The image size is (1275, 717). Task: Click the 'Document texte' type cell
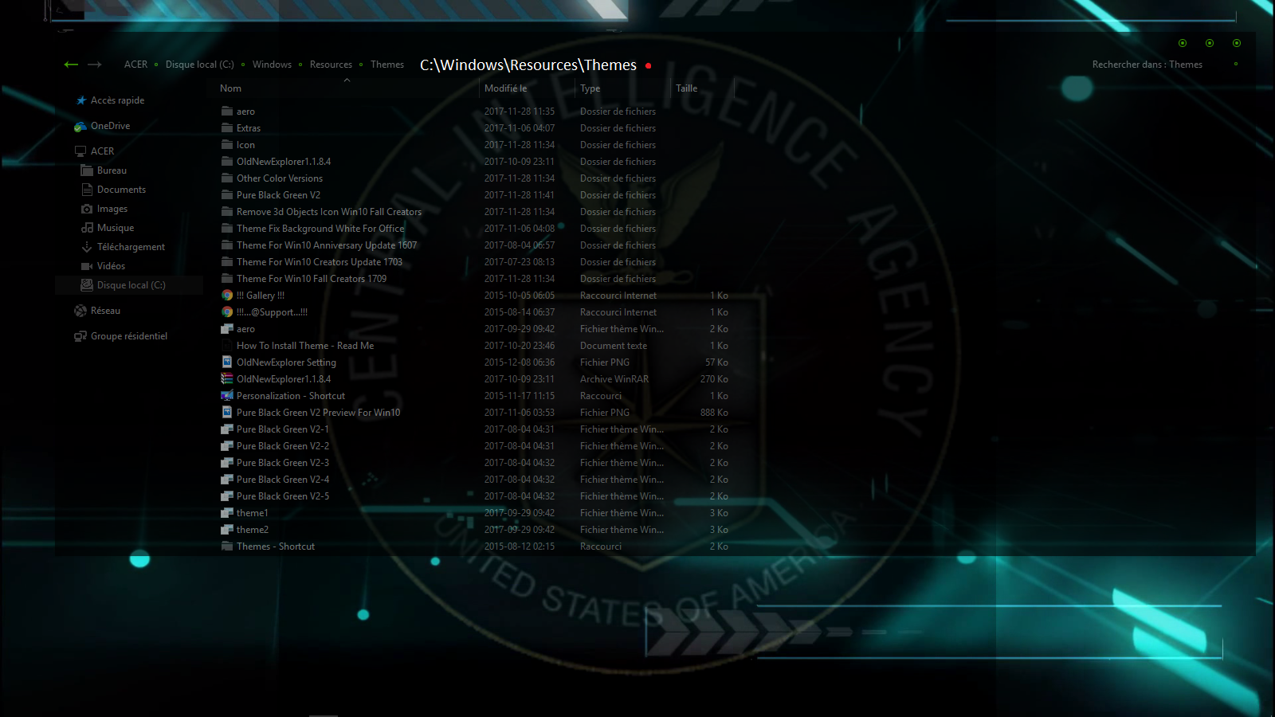[x=614, y=346]
